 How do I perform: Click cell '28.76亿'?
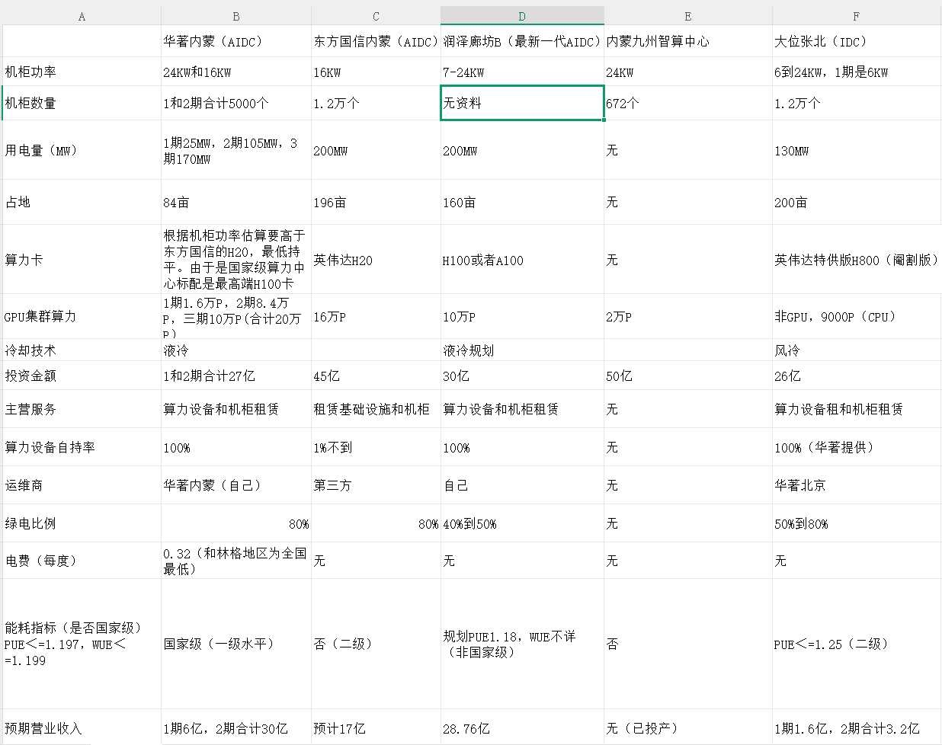tap(522, 728)
